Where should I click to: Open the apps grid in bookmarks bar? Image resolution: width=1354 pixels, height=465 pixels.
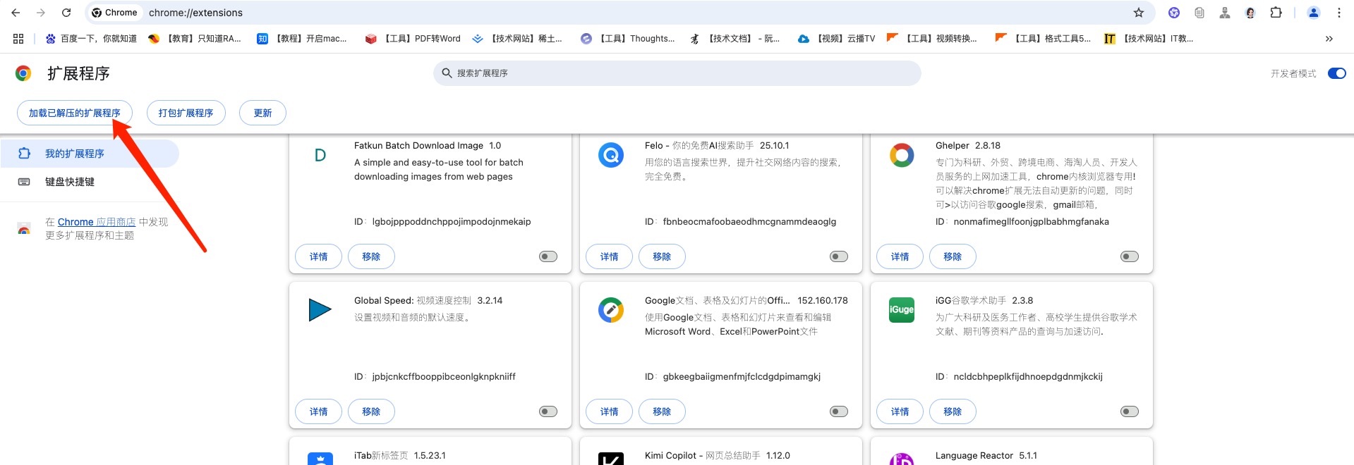coord(18,39)
